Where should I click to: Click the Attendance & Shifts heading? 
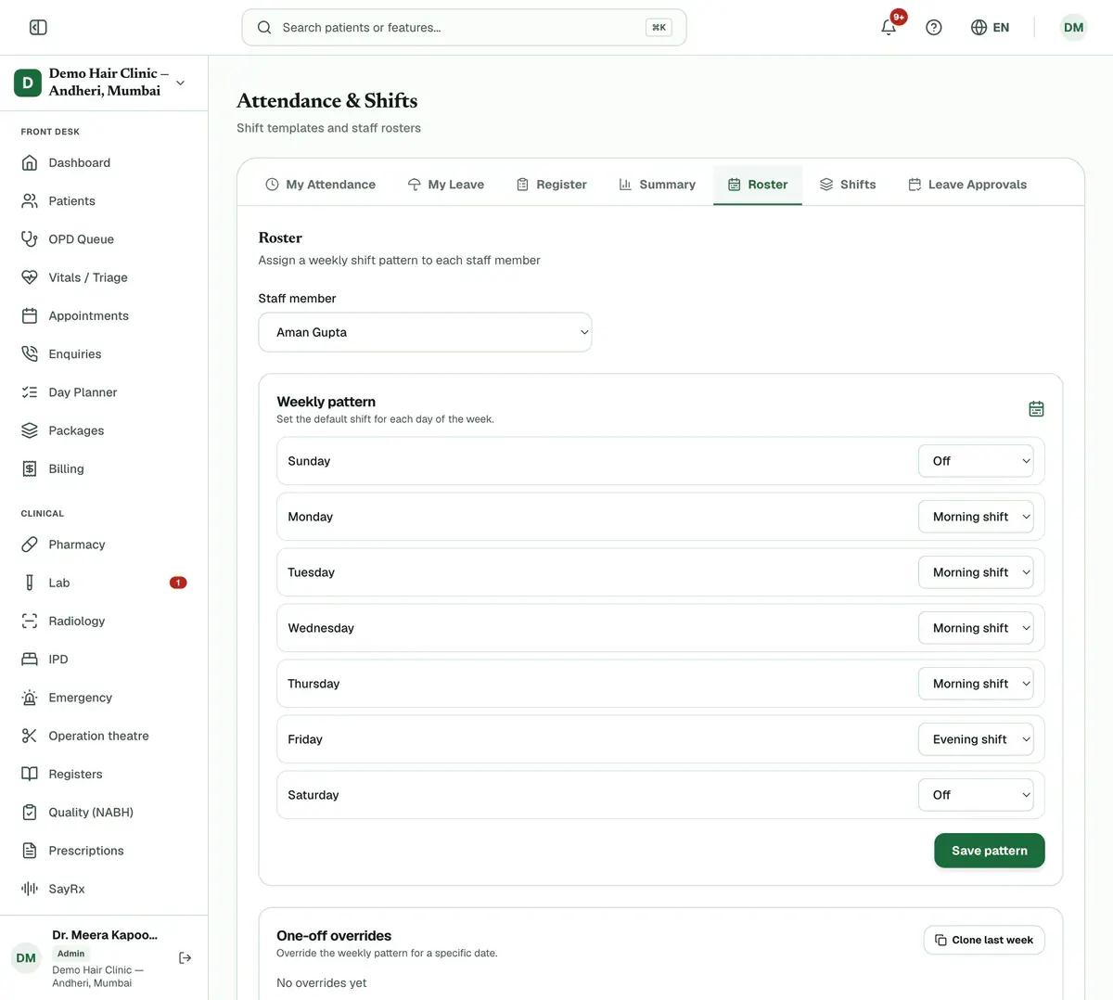pyautogui.click(x=327, y=100)
